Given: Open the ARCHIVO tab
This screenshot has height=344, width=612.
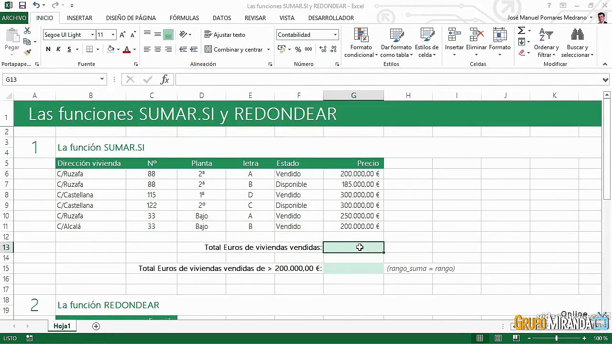Looking at the screenshot, I should [14, 18].
